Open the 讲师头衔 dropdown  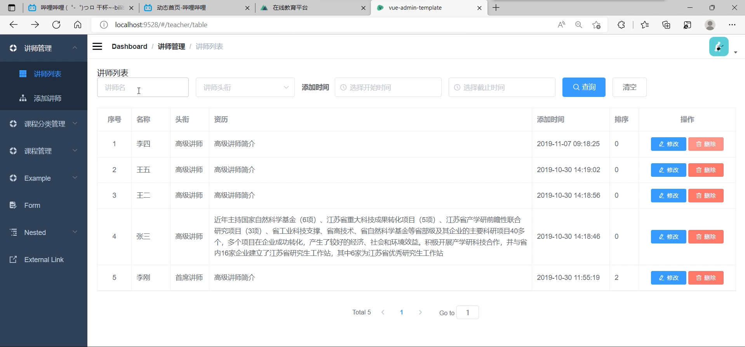pyautogui.click(x=245, y=87)
